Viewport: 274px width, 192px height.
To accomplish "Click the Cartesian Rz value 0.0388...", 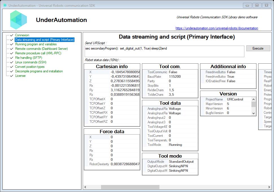I will coord(125,95).
